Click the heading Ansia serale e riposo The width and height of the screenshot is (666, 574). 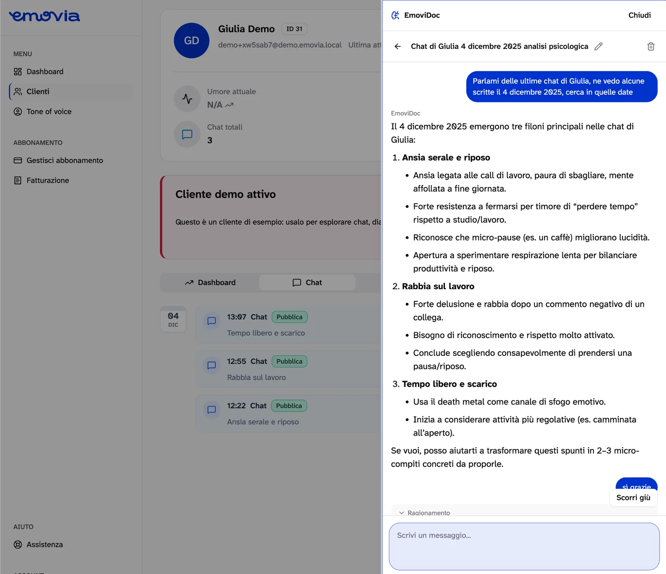(446, 158)
